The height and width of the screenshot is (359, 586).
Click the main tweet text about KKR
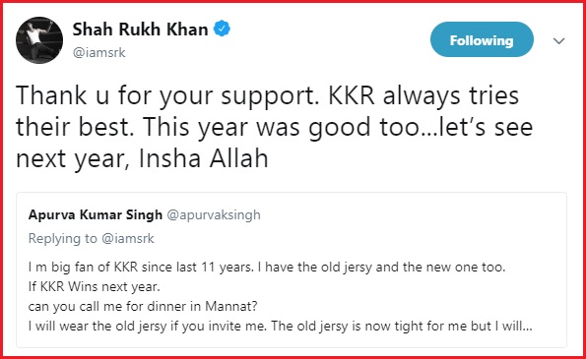click(275, 127)
